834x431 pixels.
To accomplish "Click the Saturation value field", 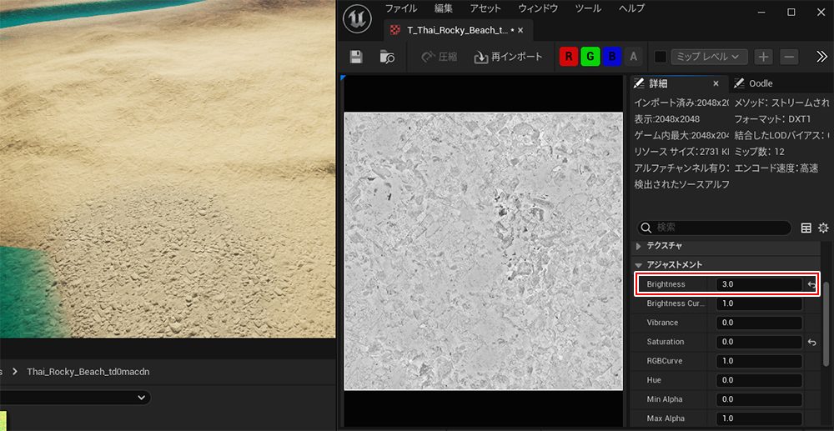I will pos(758,342).
